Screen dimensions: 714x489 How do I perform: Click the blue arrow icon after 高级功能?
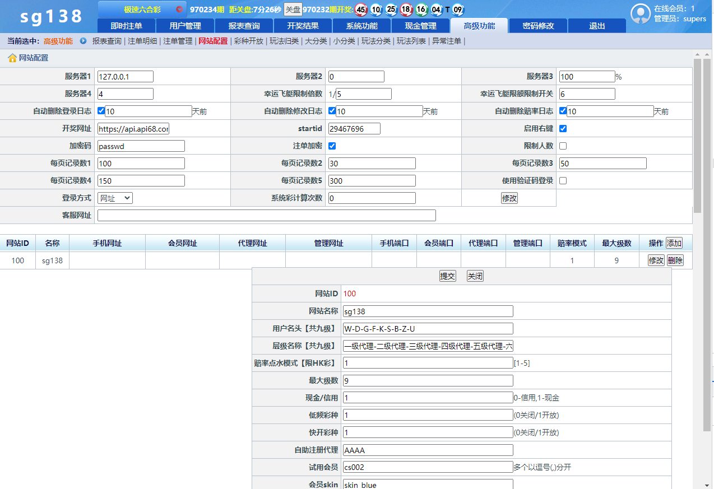(84, 41)
